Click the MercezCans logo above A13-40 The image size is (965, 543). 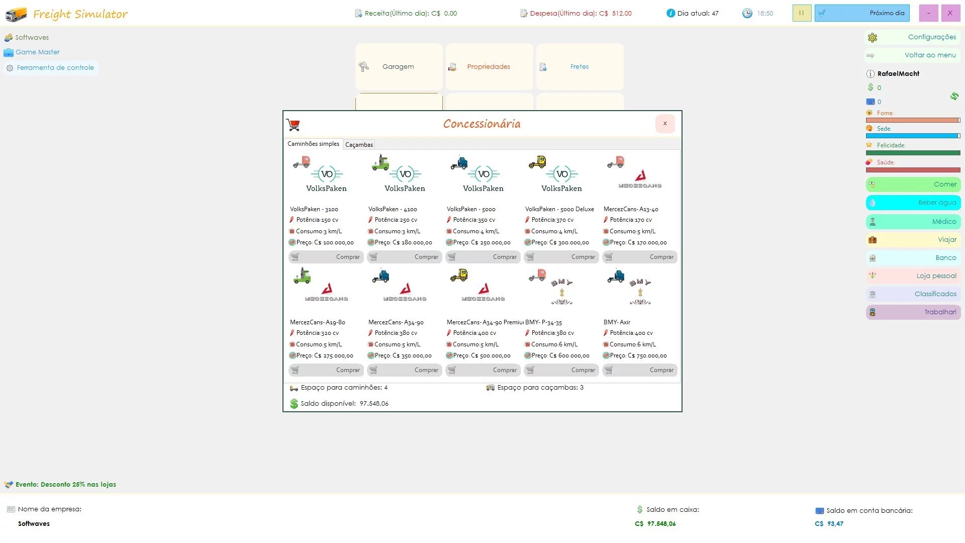[x=640, y=179]
